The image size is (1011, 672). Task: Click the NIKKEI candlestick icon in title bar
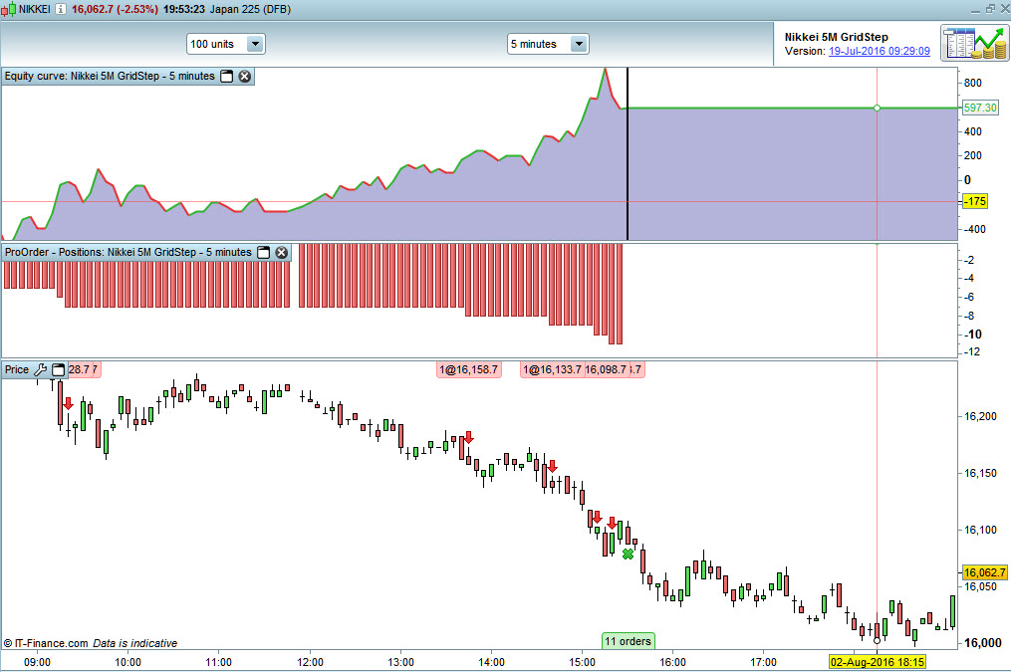click(8, 9)
